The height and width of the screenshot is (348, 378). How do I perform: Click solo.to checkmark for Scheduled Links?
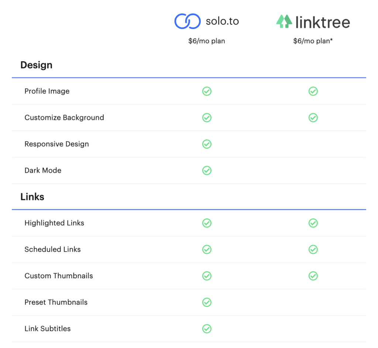(x=207, y=249)
